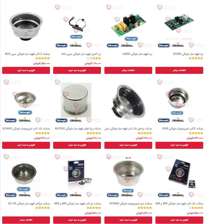Click star rating of EC685 board
Image resolution: width=204 pixels, height=224 pixels.
196,58
